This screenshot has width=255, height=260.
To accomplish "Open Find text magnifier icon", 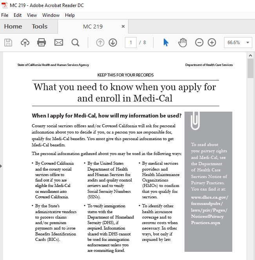I will (75, 43).
